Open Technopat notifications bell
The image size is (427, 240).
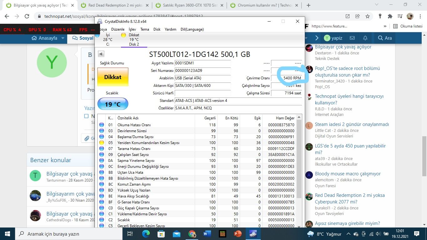click(x=365, y=38)
